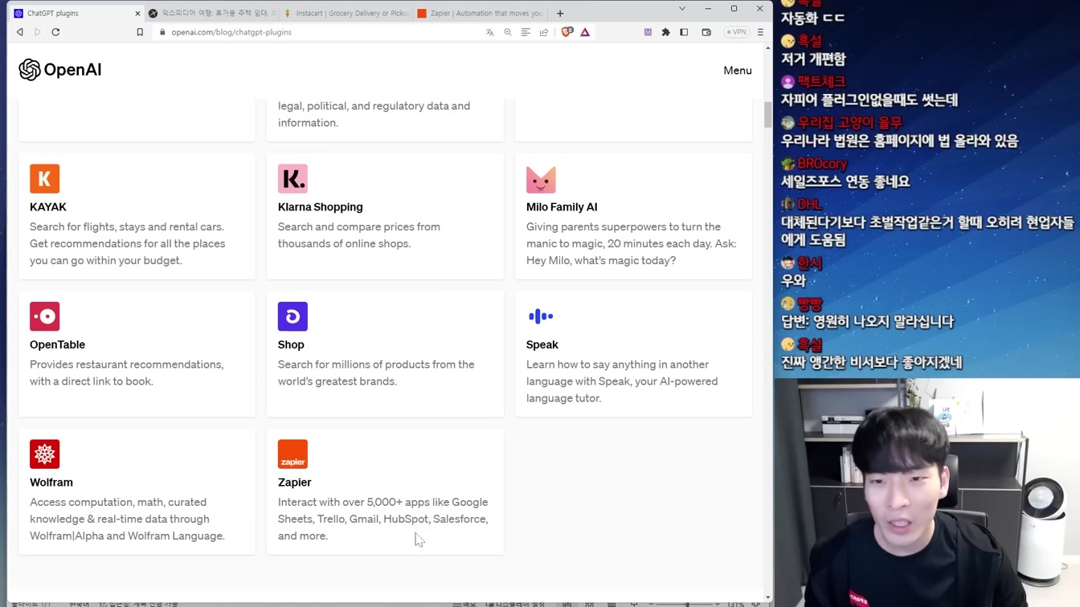The image size is (1080, 607).
Task: Click the Zapier description mentioning Google Sheets
Action: tap(383, 519)
